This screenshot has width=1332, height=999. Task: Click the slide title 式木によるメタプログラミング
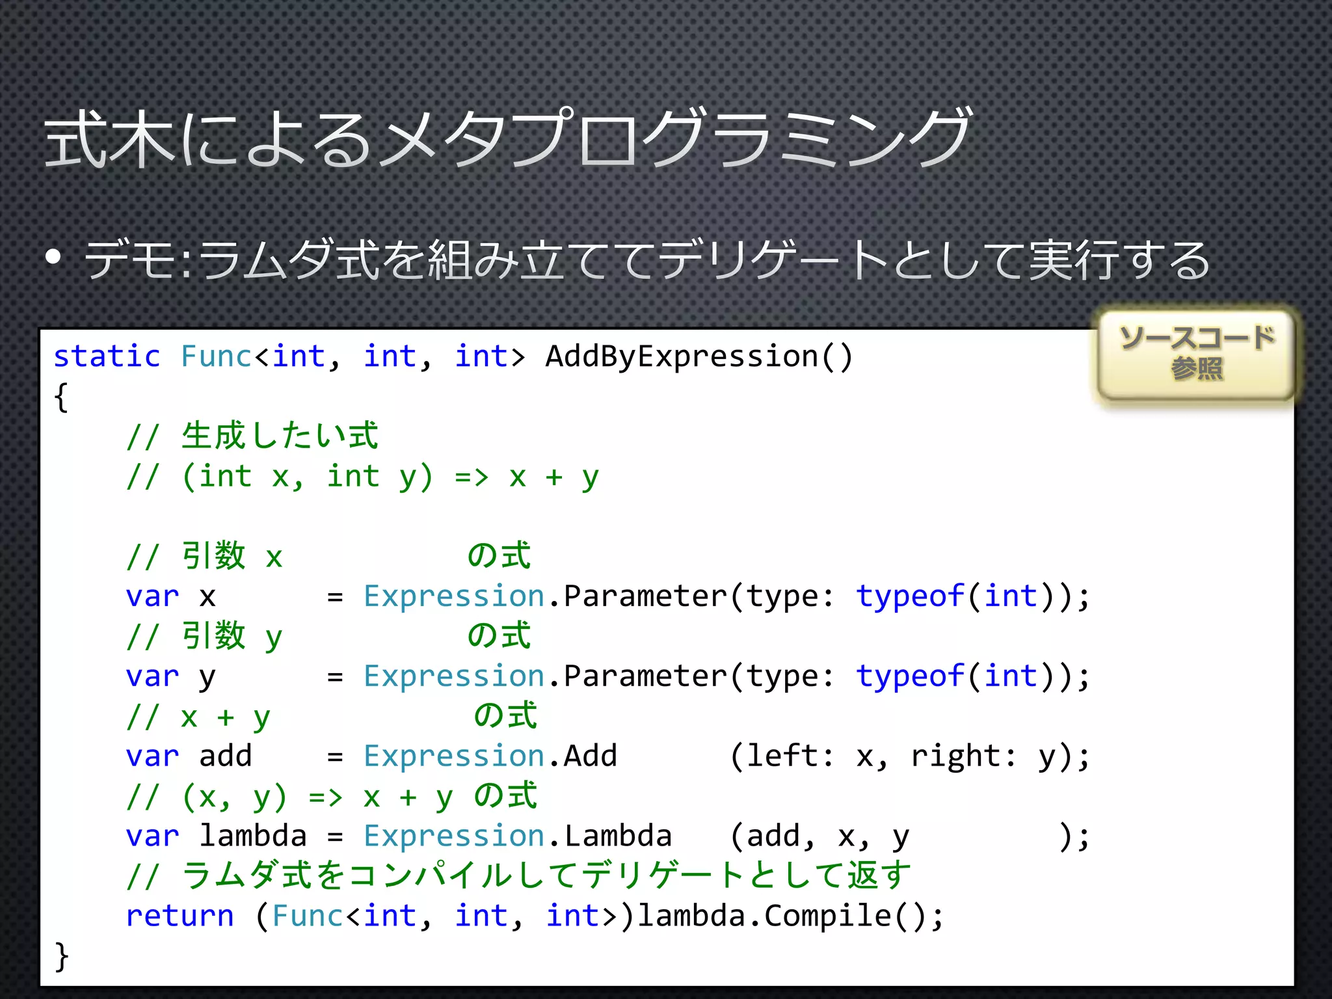coord(507,138)
